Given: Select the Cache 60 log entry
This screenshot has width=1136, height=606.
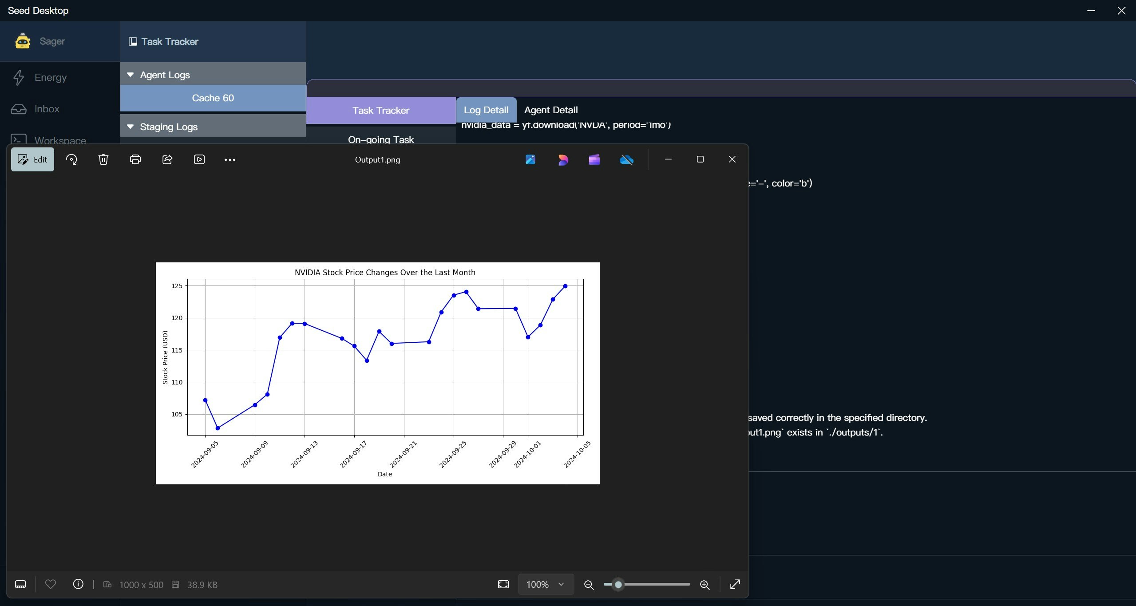Looking at the screenshot, I should pyautogui.click(x=213, y=98).
